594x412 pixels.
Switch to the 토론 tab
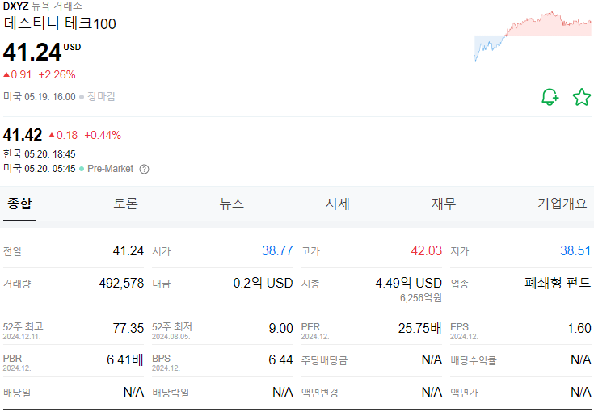(x=125, y=204)
